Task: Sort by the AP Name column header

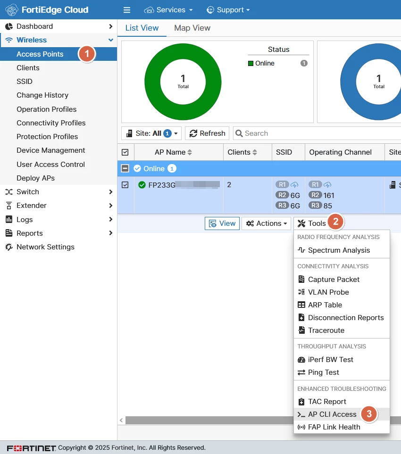Action: [x=173, y=152]
